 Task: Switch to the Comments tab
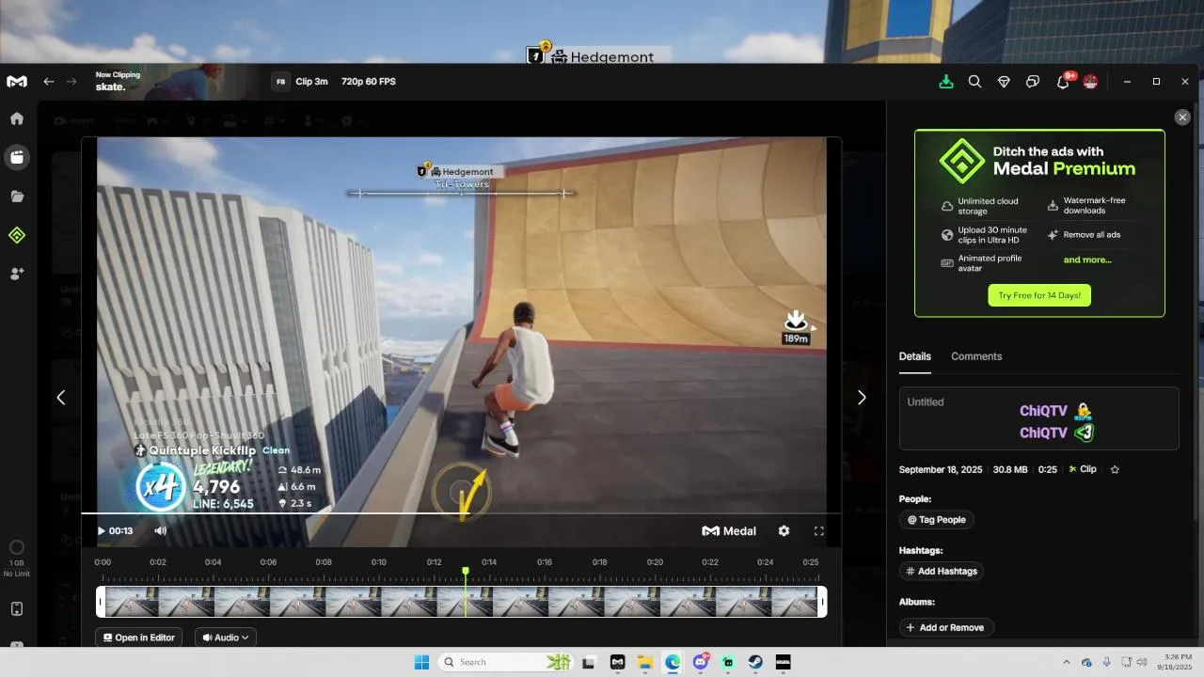[x=976, y=356]
